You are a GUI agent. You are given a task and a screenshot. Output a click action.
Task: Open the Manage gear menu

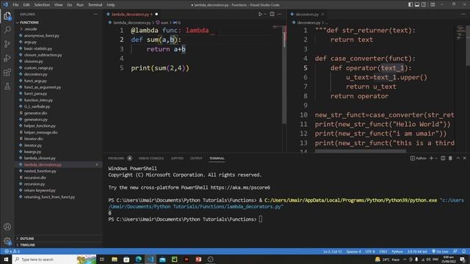click(x=7, y=241)
